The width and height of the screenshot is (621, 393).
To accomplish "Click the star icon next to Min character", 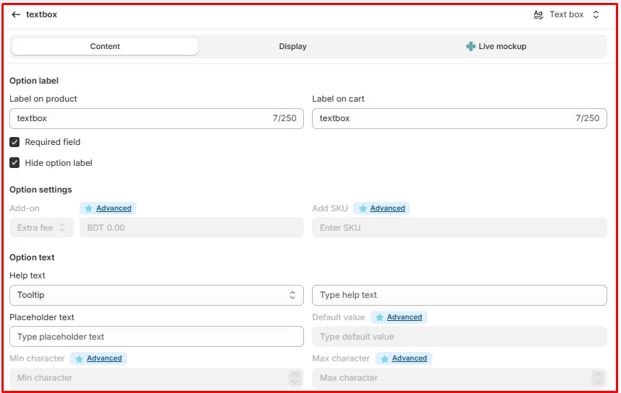I will pos(79,358).
